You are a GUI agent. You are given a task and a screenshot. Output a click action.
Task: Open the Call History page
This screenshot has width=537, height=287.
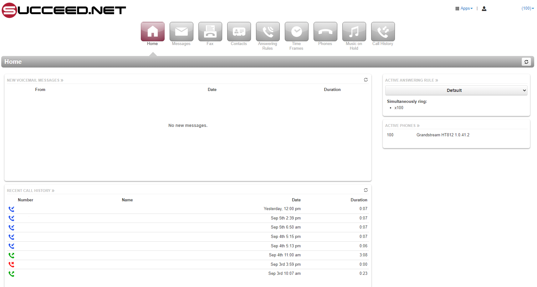[x=383, y=34]
